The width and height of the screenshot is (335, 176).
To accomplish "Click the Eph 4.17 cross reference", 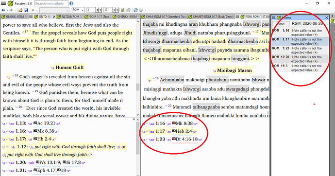I will tap(47, 171).
